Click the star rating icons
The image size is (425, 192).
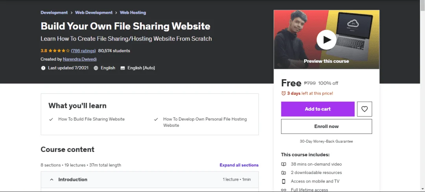point(59,51)
